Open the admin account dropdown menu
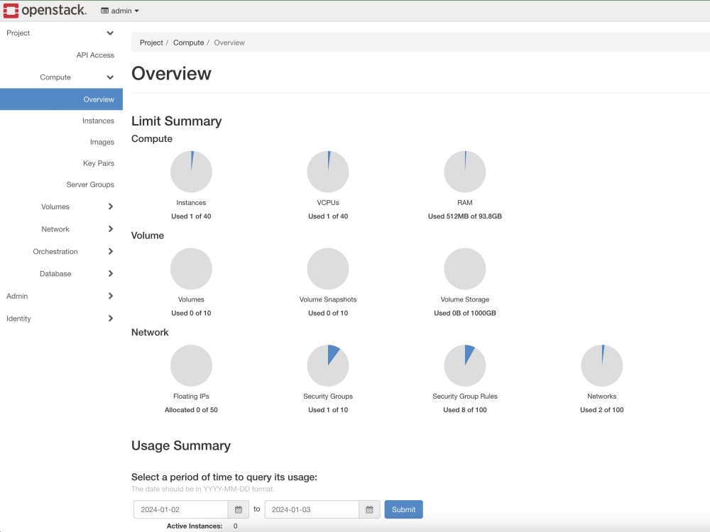 [x=119, y=10]
